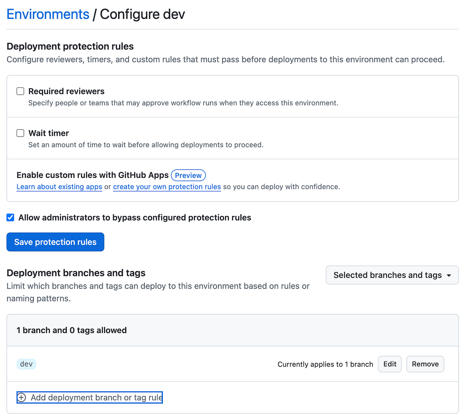Click the caret arrow on branches dropdown

click(449, 275)
